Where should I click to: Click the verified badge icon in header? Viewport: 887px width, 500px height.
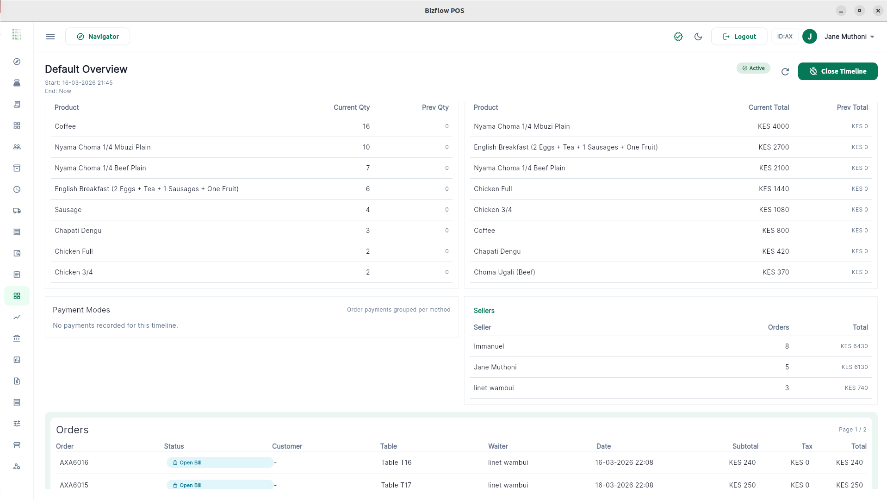click(x=678, y=37)
